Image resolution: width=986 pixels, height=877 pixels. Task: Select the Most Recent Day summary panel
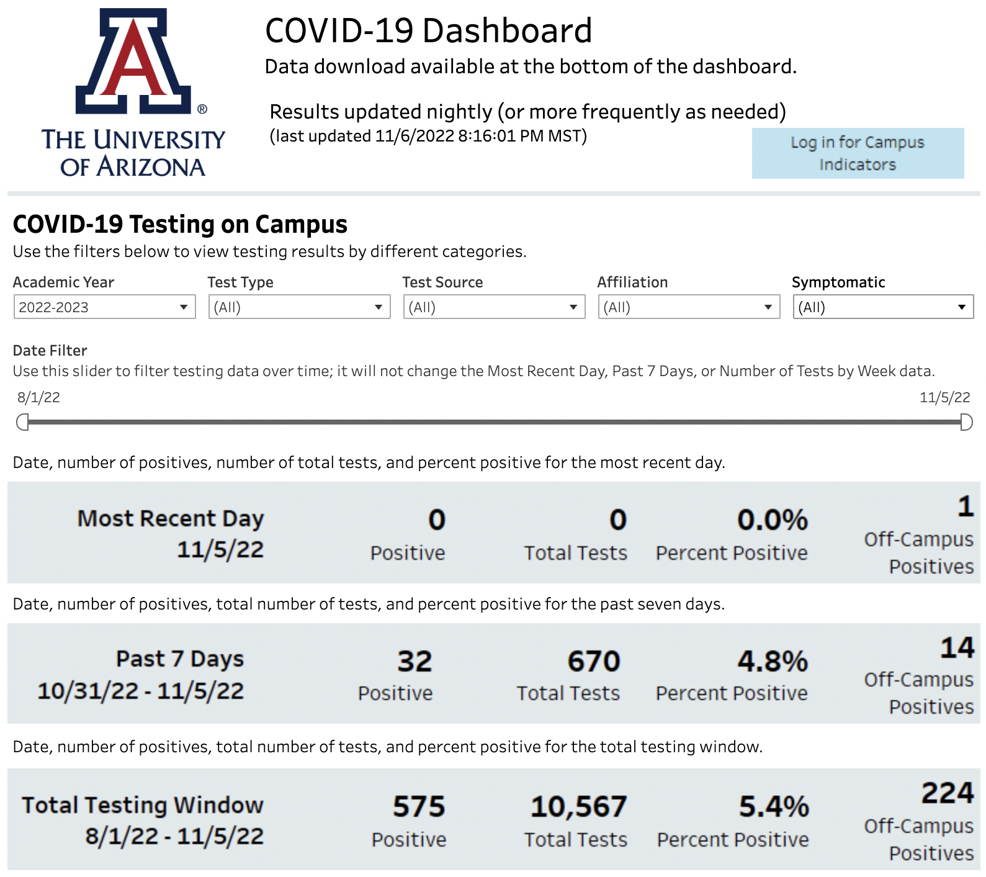pyautogui.click(x=493, y=533)
